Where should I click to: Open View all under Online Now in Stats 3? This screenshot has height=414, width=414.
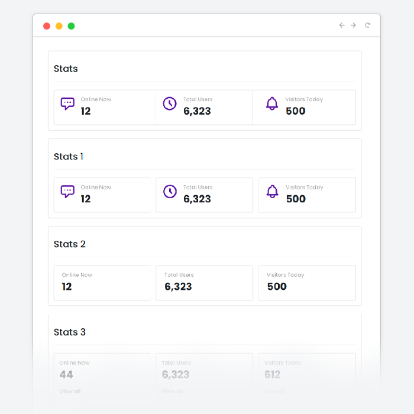pyautogui.click(x=70, y=392)
